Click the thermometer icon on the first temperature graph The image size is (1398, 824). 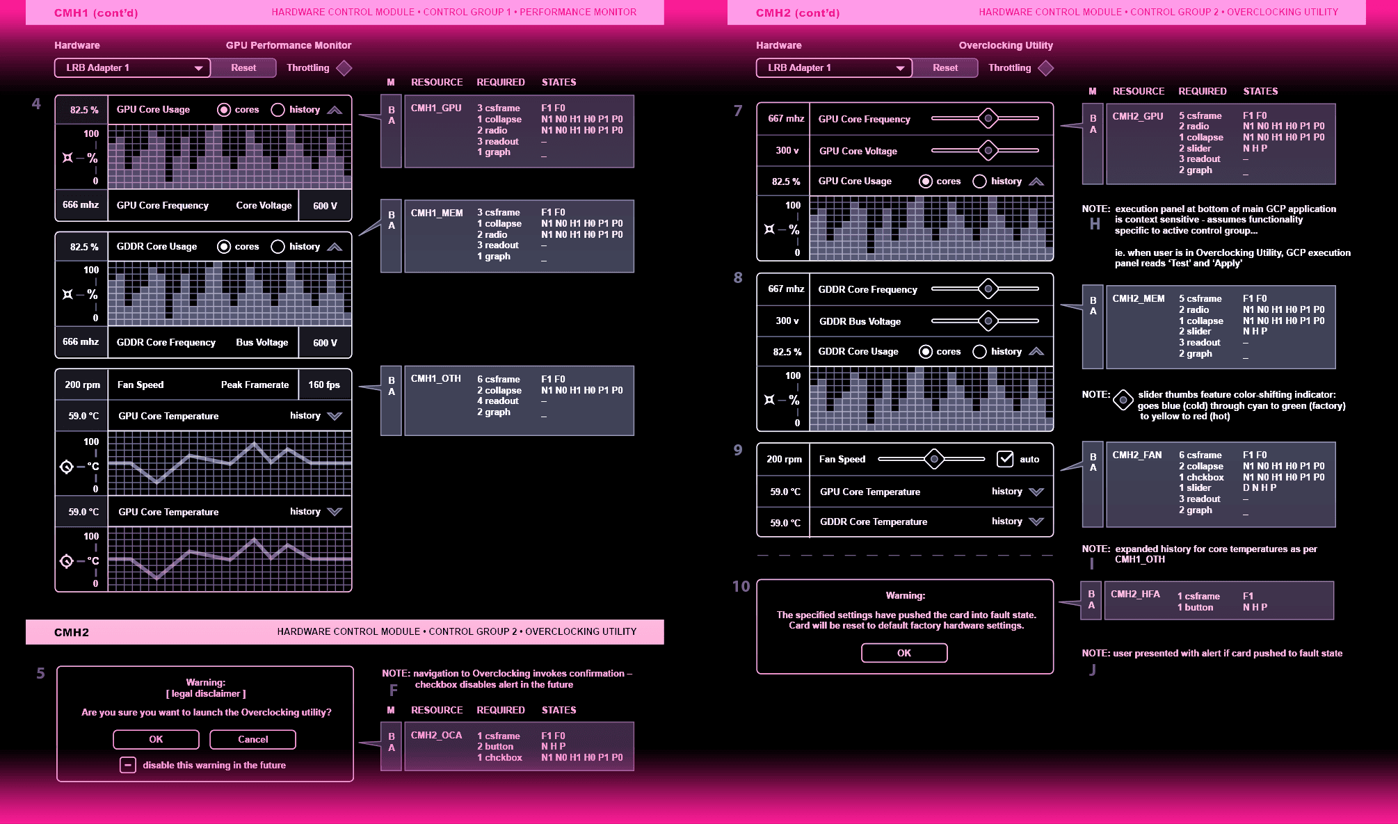click(67, 467)
